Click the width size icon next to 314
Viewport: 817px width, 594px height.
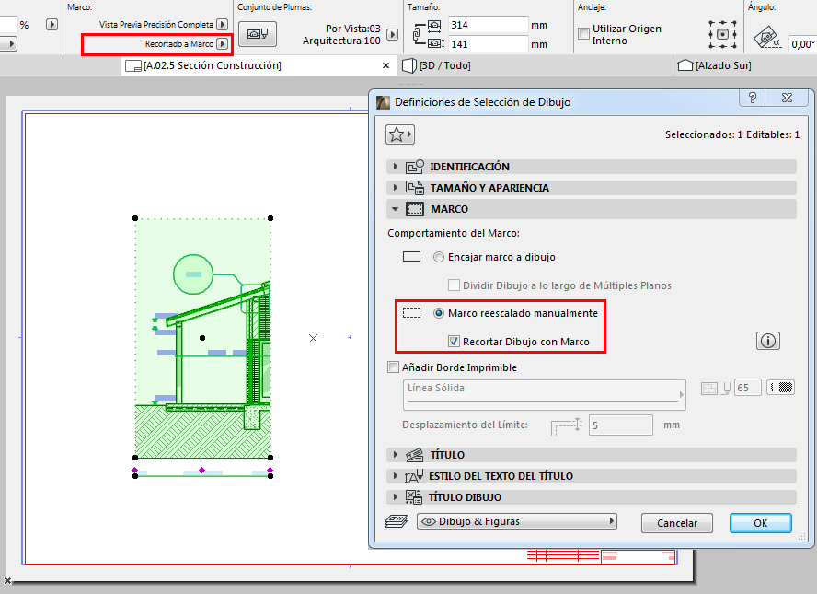coord(434,25)
